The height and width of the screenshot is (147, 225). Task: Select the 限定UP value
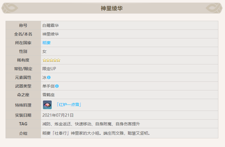tap(49, 69)
